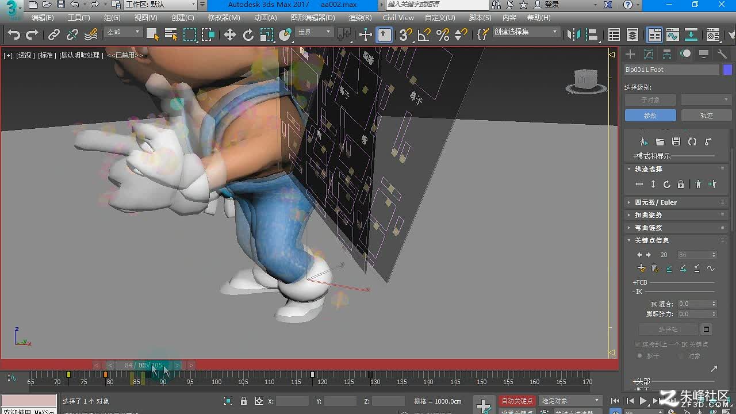Click the Body Rotation track selection icon
Screen dimensions: 736x414
pyautogui.click(x=667, y=185)
